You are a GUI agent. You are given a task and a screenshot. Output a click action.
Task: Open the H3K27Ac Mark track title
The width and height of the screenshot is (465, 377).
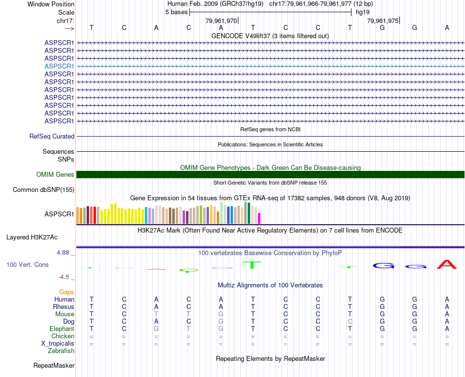coord(270,231)
